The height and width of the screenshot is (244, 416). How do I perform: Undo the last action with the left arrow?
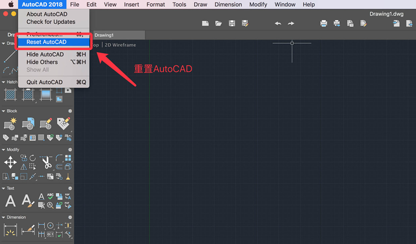click(x=278, y=23)
